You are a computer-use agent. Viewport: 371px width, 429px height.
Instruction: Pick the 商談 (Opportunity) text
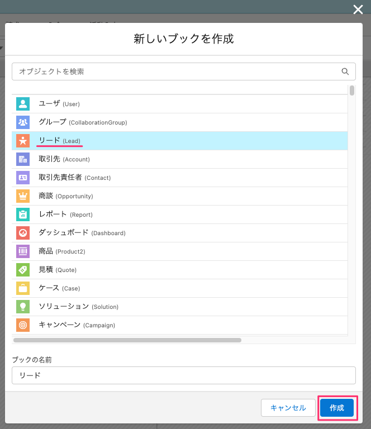click(x=66, y=196)
